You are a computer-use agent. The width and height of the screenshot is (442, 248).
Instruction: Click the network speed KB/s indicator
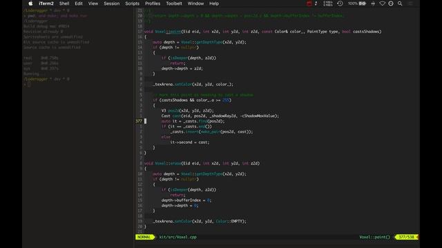[328, 3]
